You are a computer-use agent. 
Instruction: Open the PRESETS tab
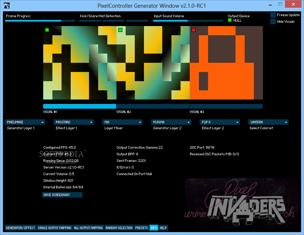[x=141, y=228]
